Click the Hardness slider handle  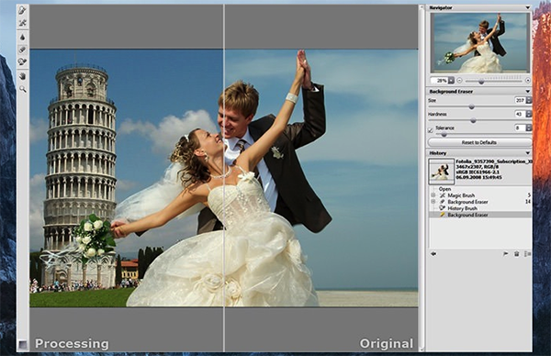(x=473, y=120)
